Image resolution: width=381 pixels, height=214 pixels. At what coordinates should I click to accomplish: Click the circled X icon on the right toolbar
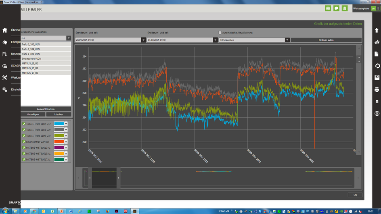pos(377,113)
